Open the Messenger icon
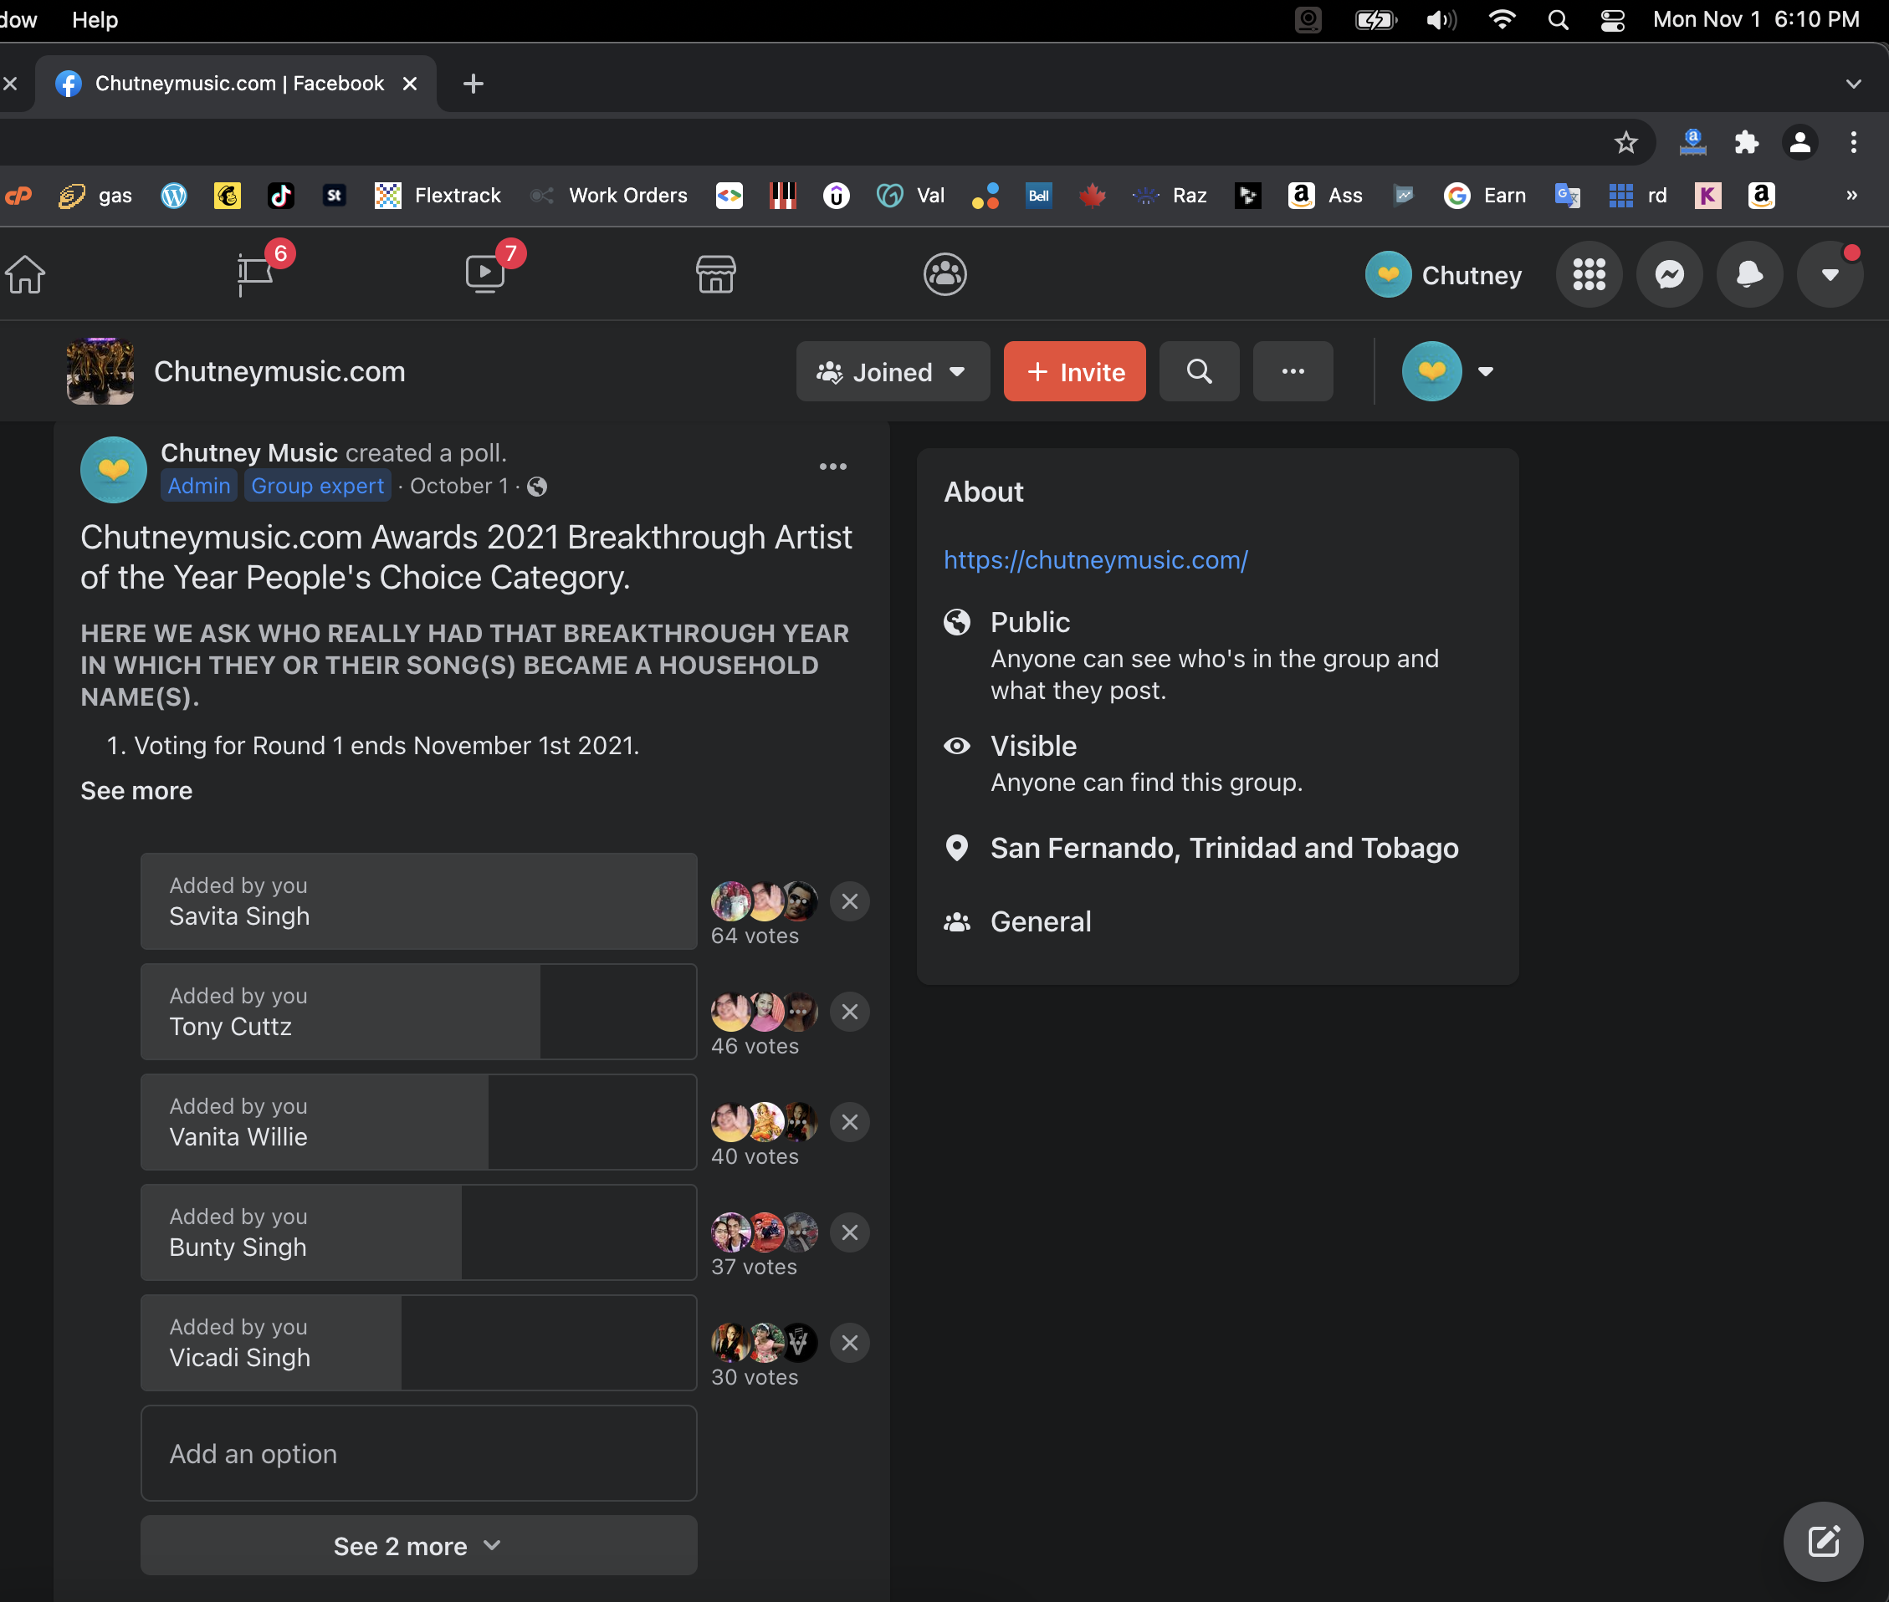 [1669, 274]
